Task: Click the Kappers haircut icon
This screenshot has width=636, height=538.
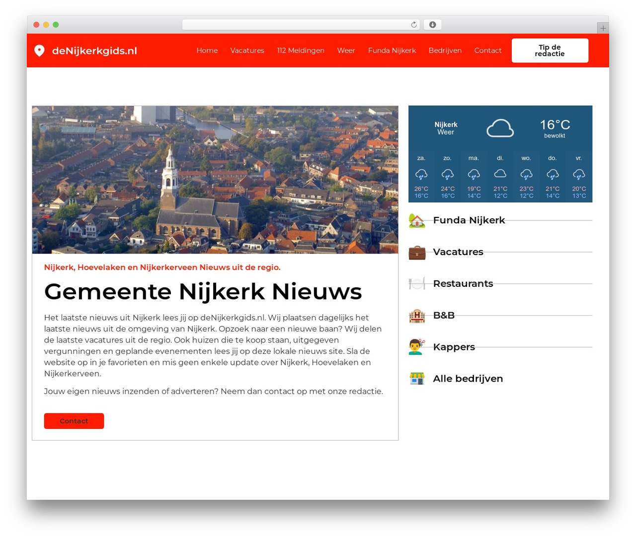Action: point(417,347)
